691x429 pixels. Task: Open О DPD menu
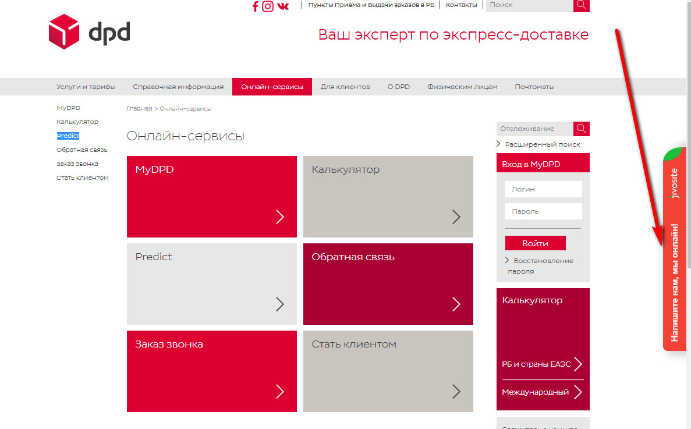tap(398, 87)
